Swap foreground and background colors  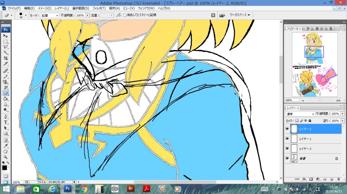tap(8, 163)
